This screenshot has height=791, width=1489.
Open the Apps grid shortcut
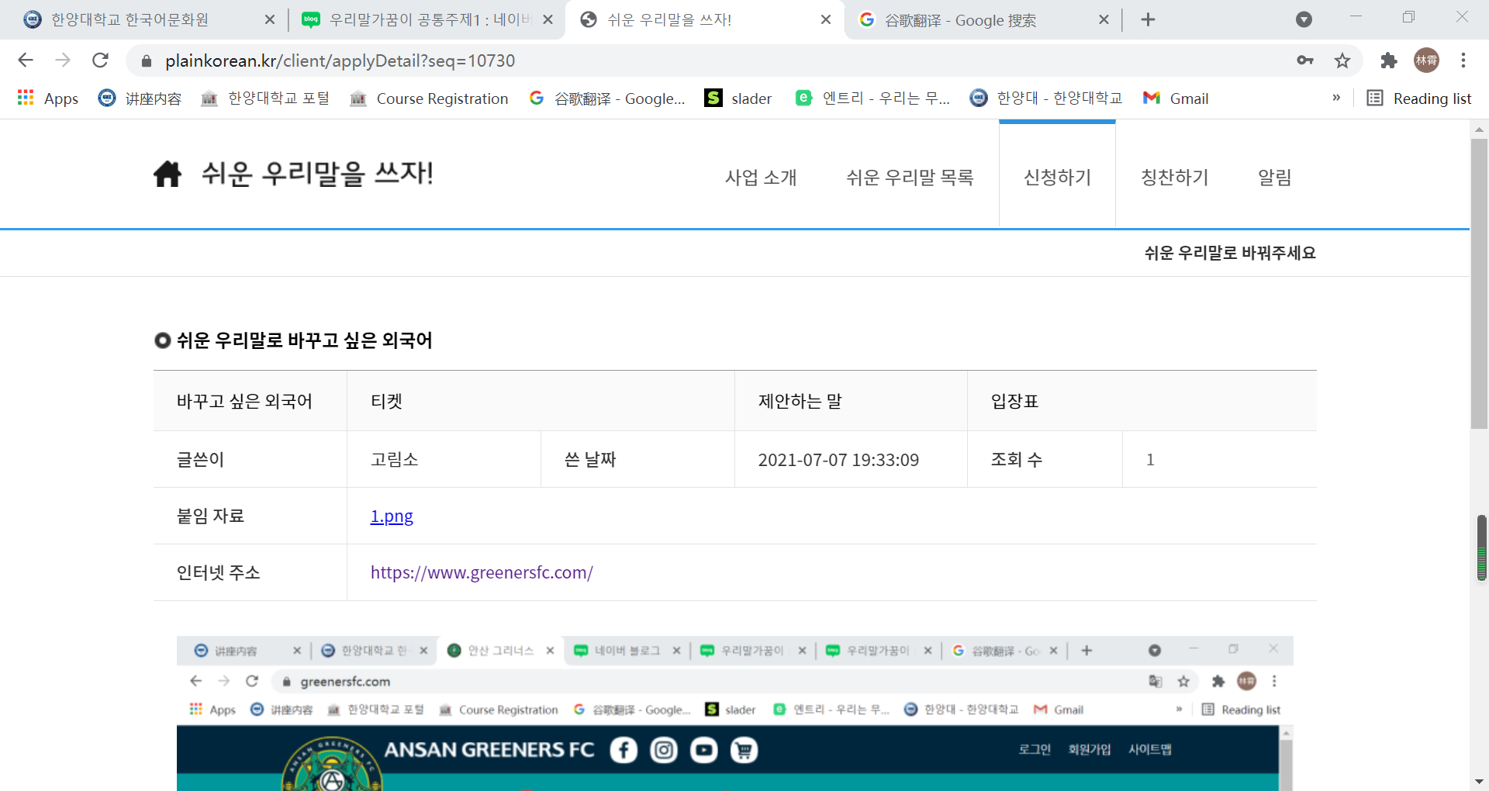click(48, 98)
